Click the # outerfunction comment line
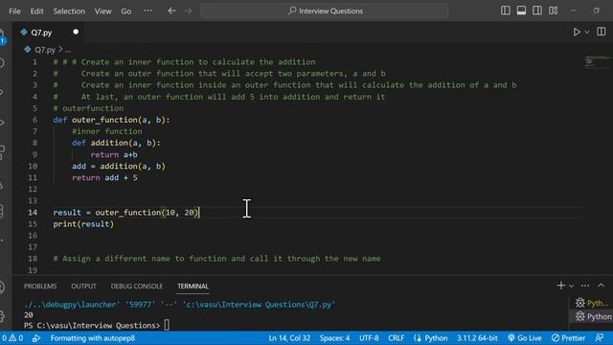The image size is (613, 345). pyautogui.click(x=88, y=108)
